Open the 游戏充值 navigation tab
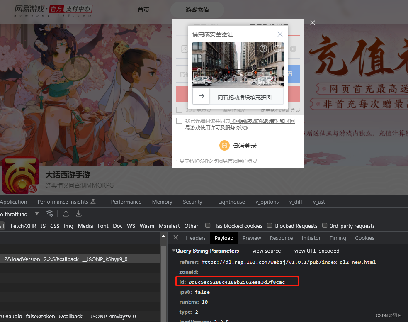Image resolution: width=408 pixels, height=322 pixels. point(197,10)
